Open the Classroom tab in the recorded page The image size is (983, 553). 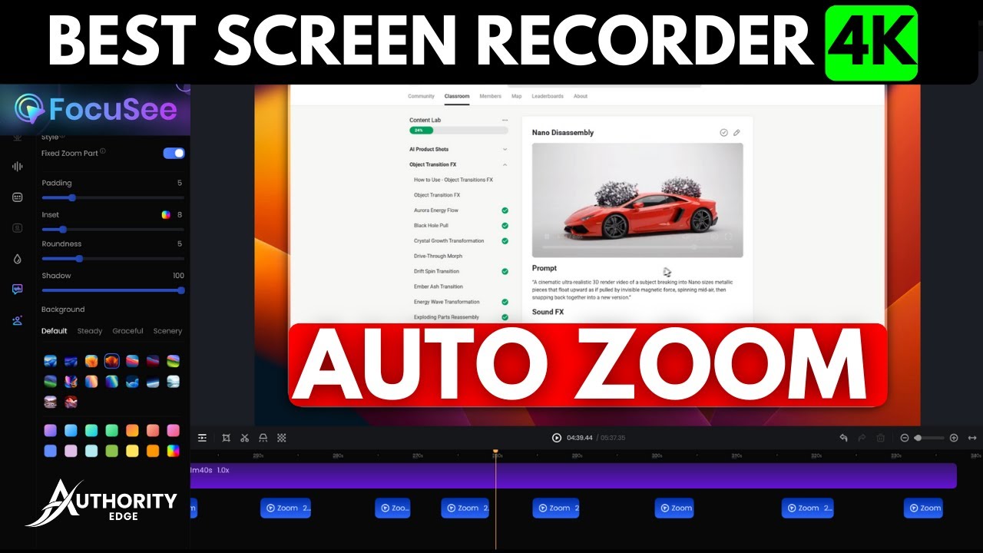point(457,97)
